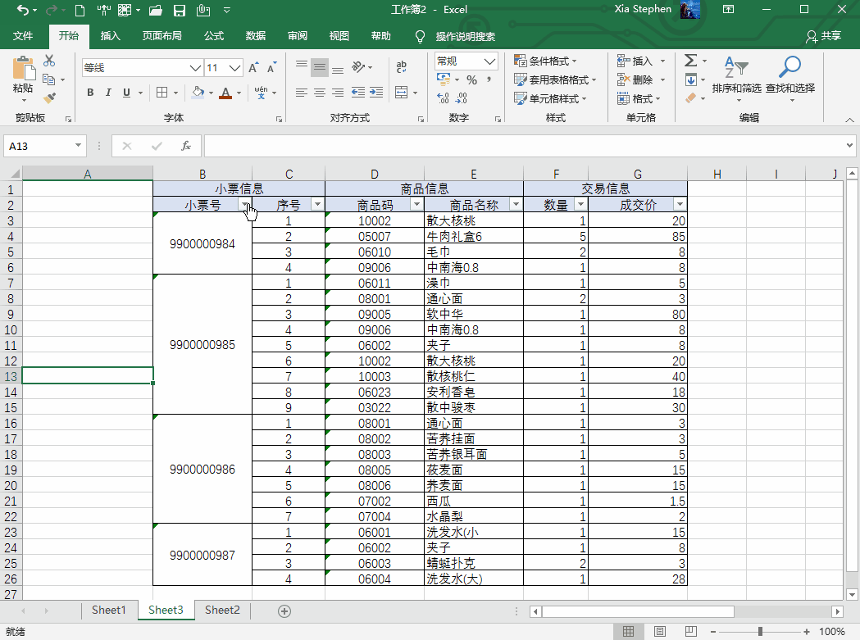Open the 商品名称 filter dropdown
The height and width of the screenshot is (640, 860).
coord(516,205)
